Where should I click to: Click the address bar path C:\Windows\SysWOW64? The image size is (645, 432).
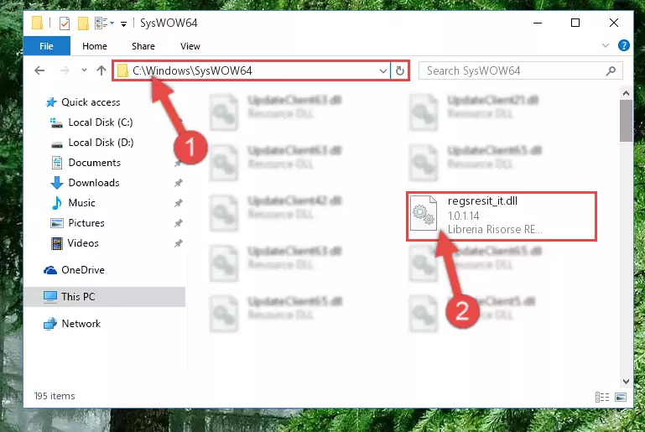(x=192, y=70)
